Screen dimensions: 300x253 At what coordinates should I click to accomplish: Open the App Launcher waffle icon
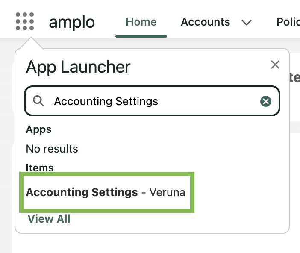point(25,21)
